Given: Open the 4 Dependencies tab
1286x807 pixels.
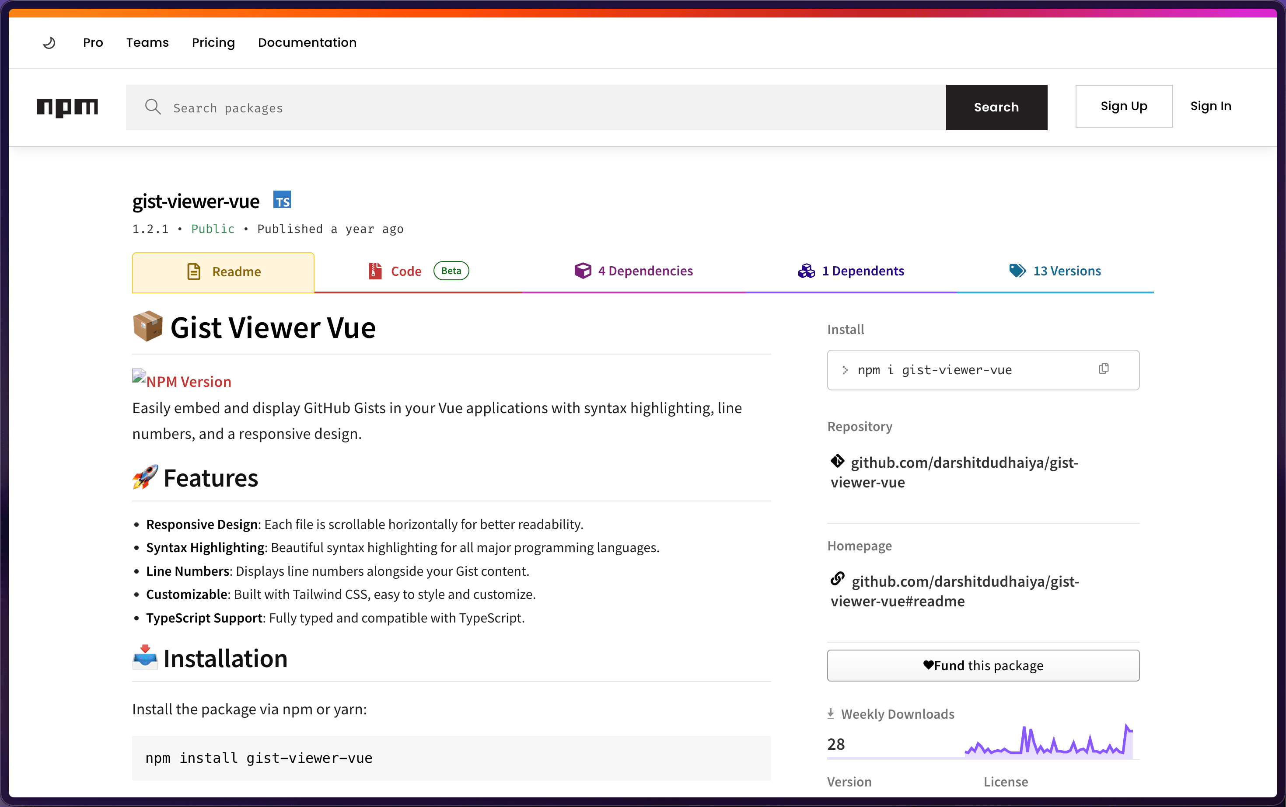Looking at the screenshot, I should (x=633, y=271).
